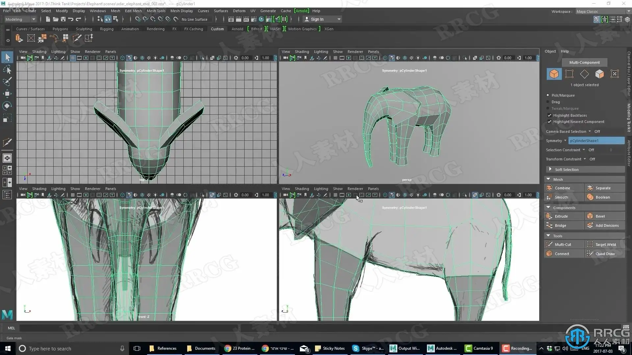Open the Symmetry dropdown arrow
This screenshot has height=355, width=632.
565,141
